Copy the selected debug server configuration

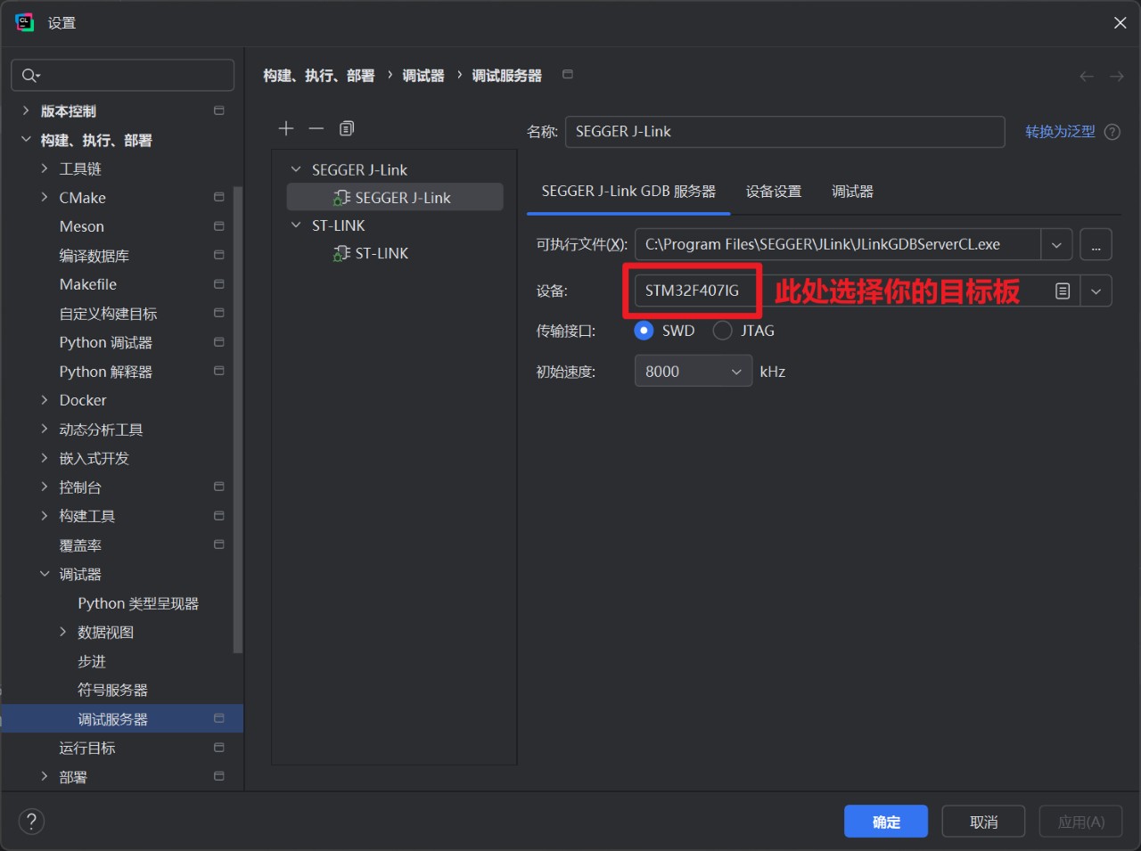(347, 128)
